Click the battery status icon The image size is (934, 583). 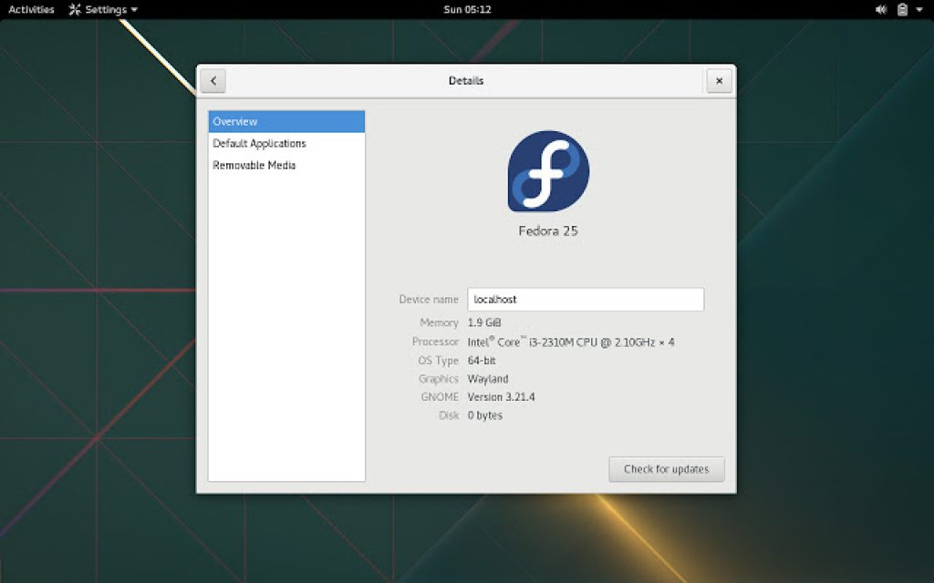pyautogui.click(x=902, y=9)
